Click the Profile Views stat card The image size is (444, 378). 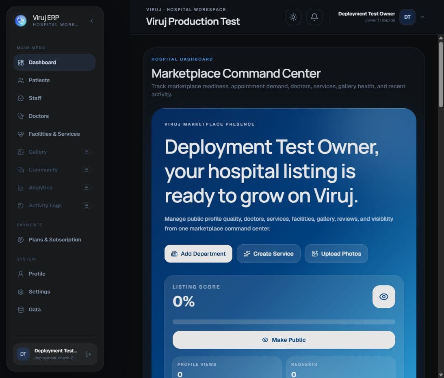(227, 367)
